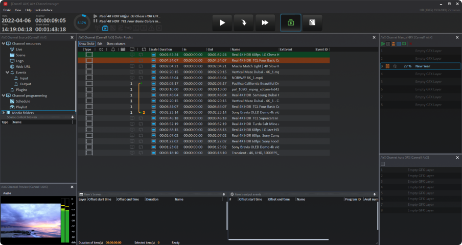Viewport: 462px width, 245px height.
Task: Click the fast-forward double arrow button
Action: [265, 22]
